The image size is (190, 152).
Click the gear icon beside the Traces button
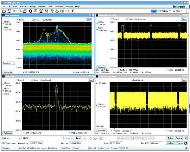186,143
